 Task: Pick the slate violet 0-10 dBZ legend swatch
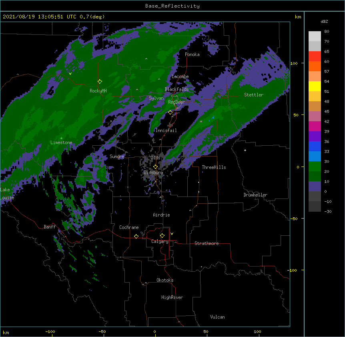[x=315, y=187]
